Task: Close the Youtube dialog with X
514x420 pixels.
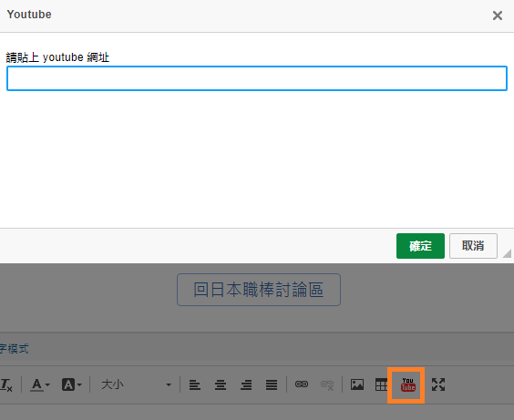Action: tap(498, 15)
